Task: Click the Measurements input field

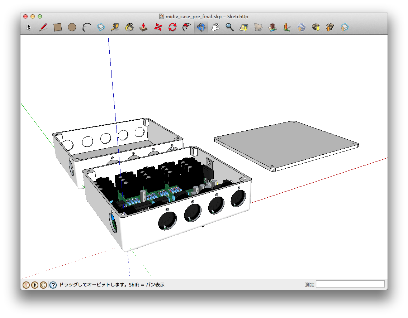Action: point(350,284)
